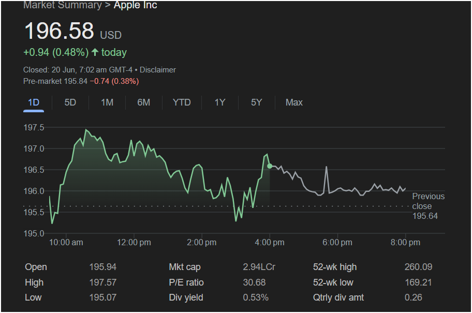The height and width of the screenshot is (313, 472).
Task: Select the High value 197.57
Action: click(103, 282)
